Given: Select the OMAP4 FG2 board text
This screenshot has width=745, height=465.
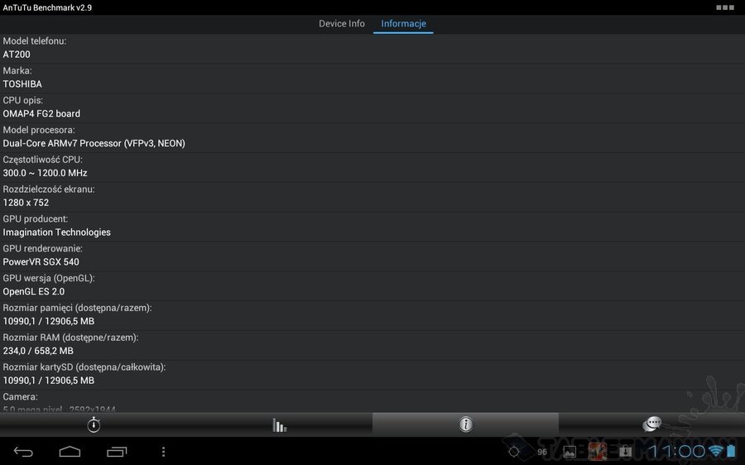Looking at the screenshot, I should [x=41, y=113].
